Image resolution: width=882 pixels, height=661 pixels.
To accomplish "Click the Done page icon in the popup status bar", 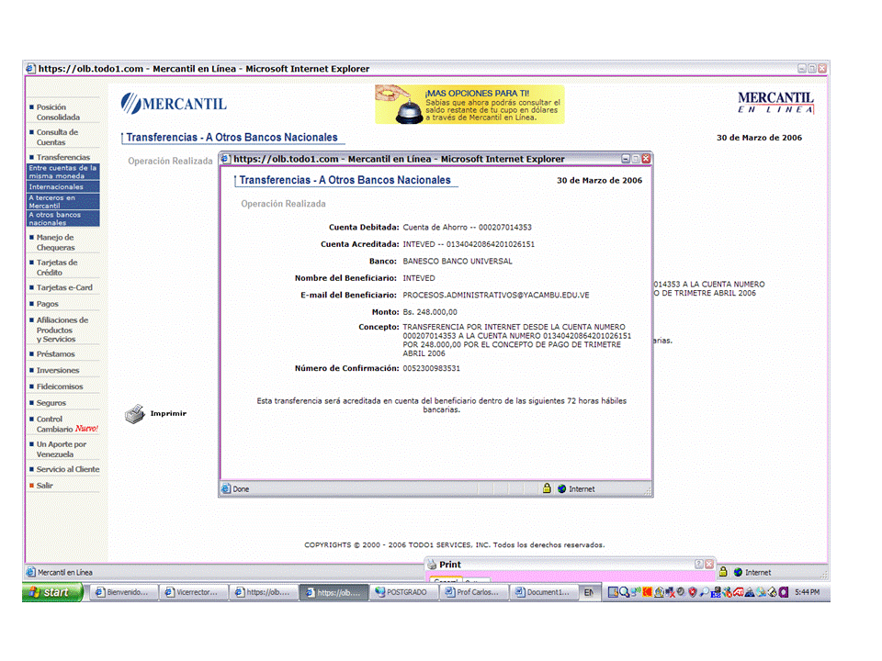I will coord(226,489).
